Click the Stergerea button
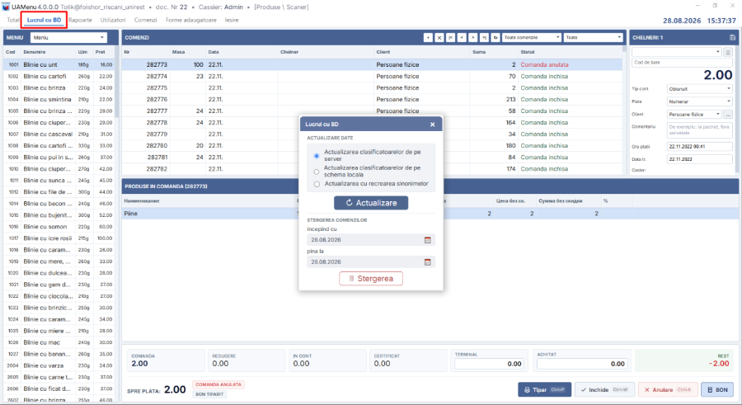Image resolution: width=742 pixels, height=405 pixels. [x=371, y=279]
